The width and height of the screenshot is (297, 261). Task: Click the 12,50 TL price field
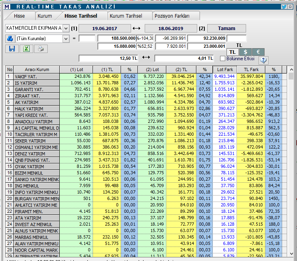click(x=108, y=59)
